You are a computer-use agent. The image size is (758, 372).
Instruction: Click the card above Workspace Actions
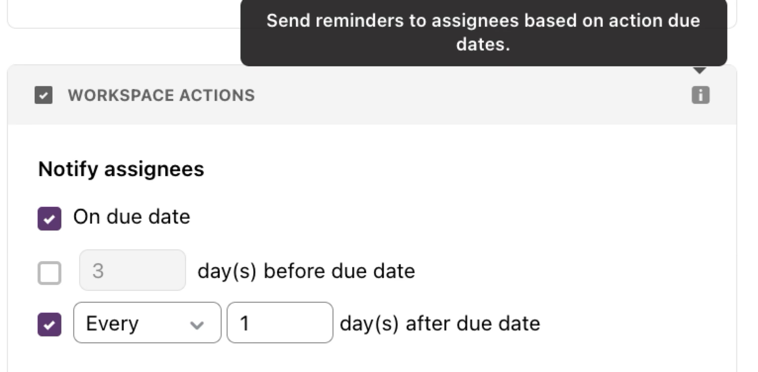pos(124,14)
